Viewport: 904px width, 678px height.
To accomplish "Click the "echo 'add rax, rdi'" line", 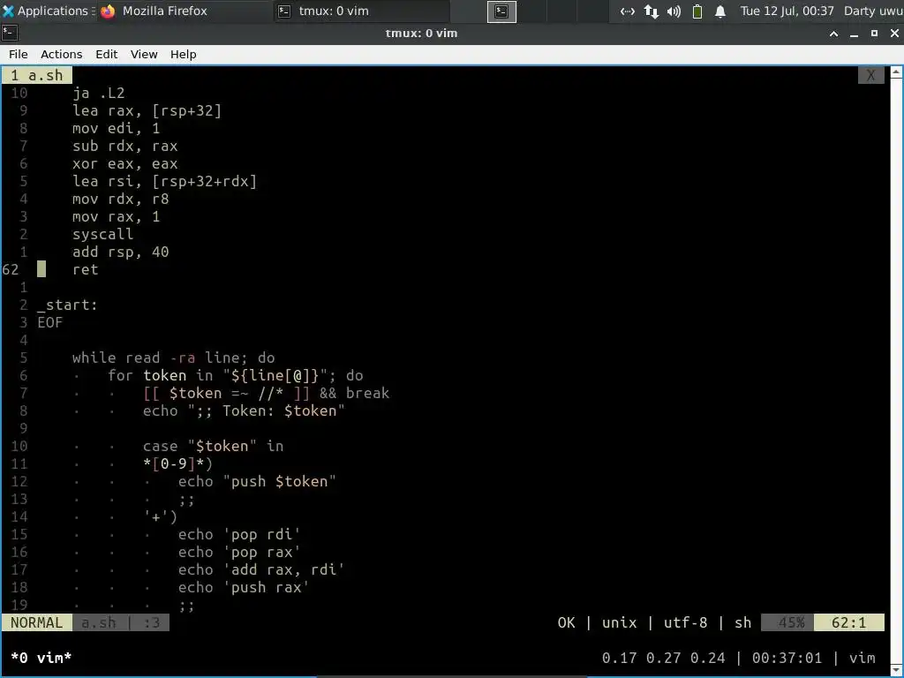I will tap(261, 570).
